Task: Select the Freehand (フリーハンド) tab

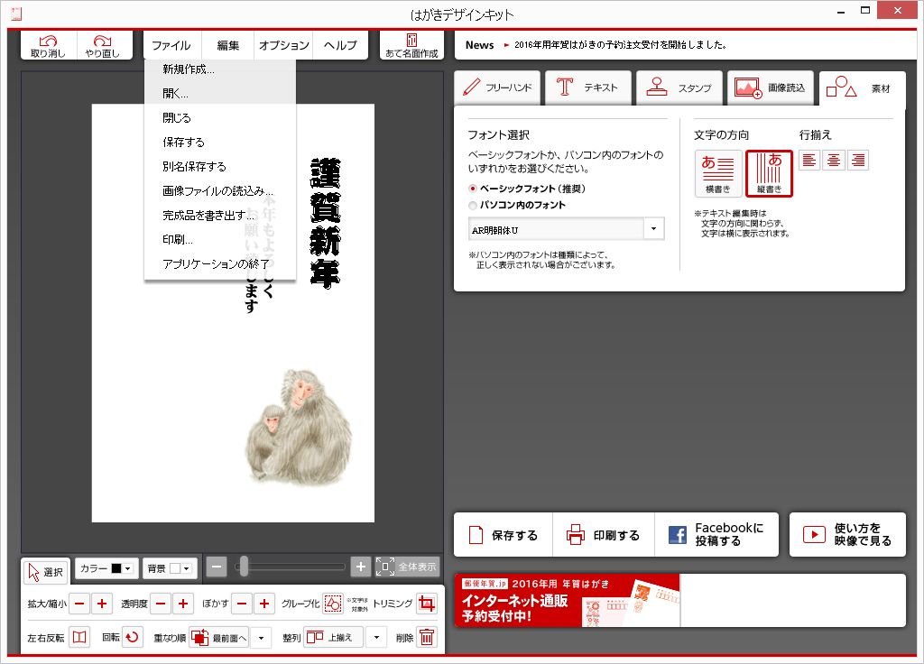Action: tap(497, 88)
